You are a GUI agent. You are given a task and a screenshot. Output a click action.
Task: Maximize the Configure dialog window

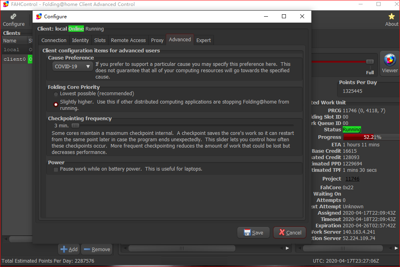point(283,16)
